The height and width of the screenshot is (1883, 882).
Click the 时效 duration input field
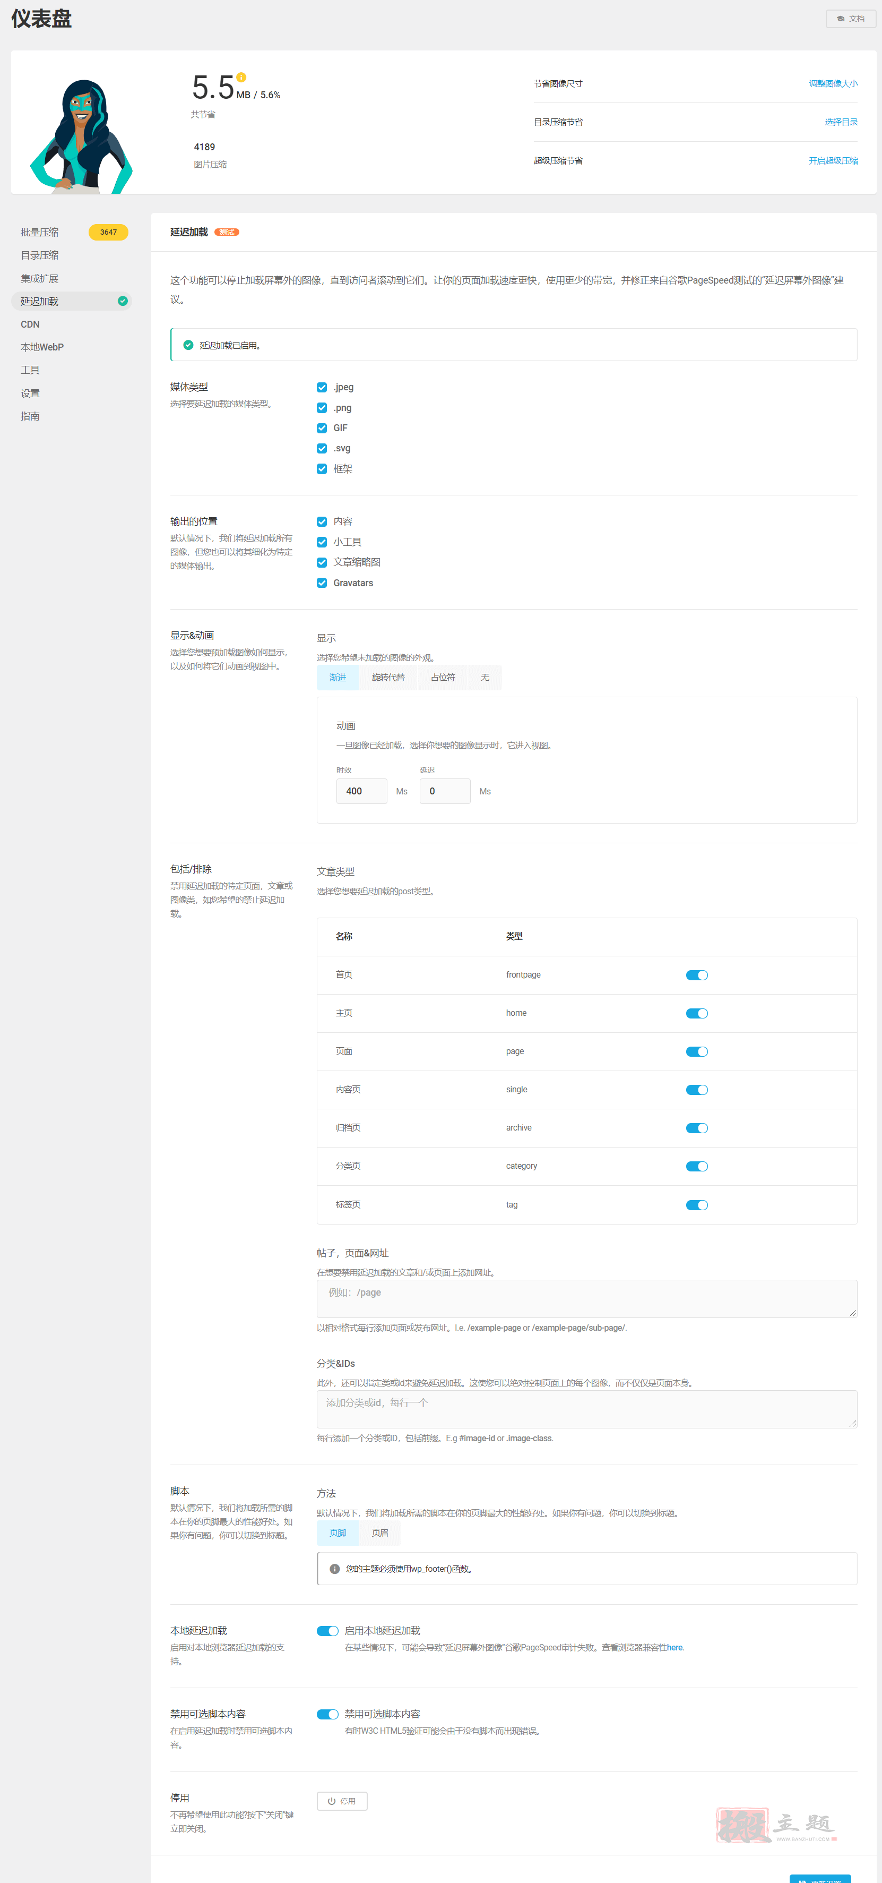click(x=362, y=792)
